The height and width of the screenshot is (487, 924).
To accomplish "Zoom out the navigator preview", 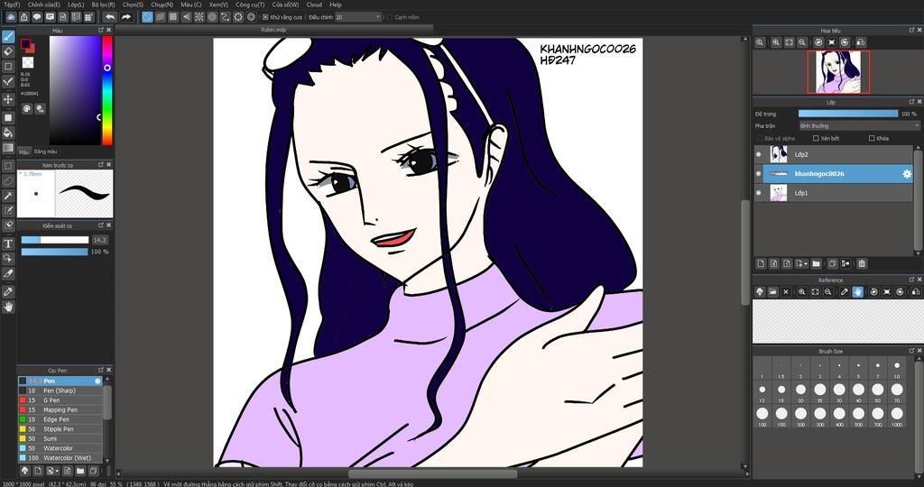I will 802,42.
